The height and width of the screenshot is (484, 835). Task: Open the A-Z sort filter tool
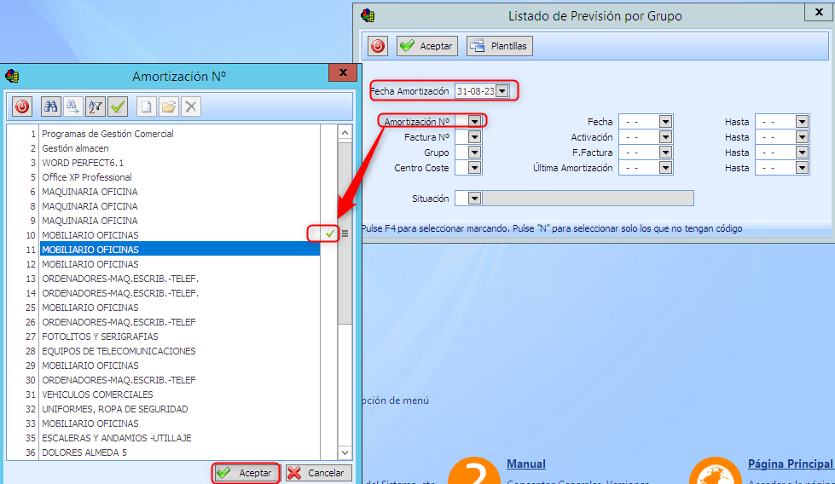pos(96,107)
